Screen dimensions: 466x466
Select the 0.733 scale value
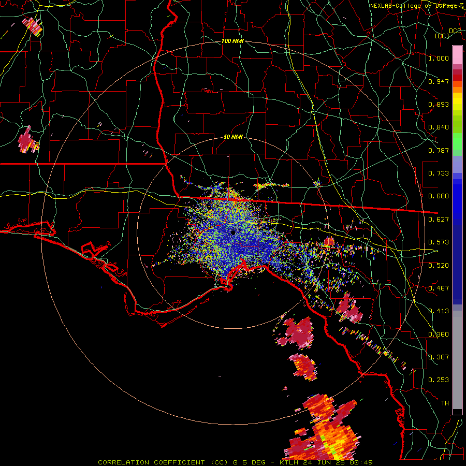pos(439,173)
